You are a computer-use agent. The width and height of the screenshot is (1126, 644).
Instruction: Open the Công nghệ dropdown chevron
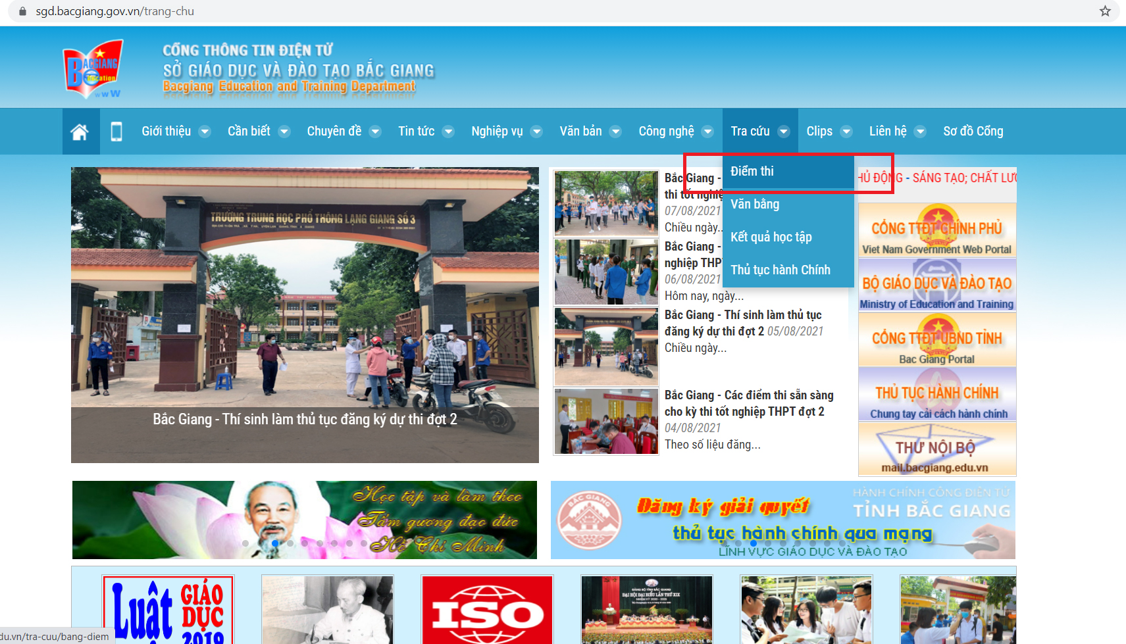[x=709, y=131]
